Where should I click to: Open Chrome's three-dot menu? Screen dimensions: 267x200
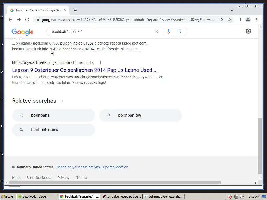(257, 20)
